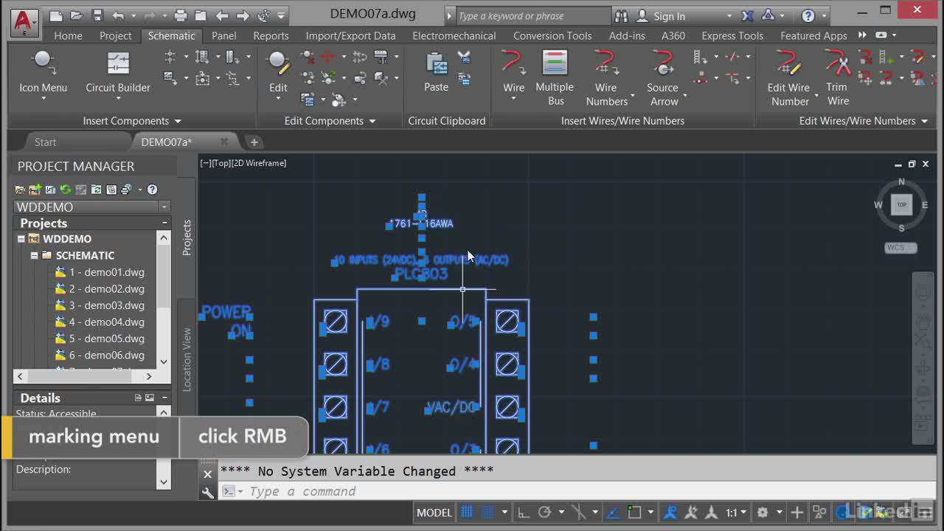Click the Open file icon in quick access
This screenshot has height=531, width=944.
(x=77, y=15)
